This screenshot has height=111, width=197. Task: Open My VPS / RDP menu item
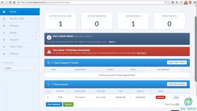click(x=20, y=19)
